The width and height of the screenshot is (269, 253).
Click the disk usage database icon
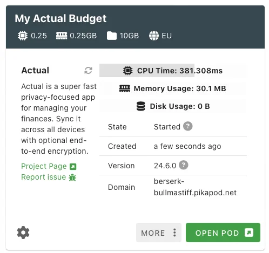coord(140,106)
